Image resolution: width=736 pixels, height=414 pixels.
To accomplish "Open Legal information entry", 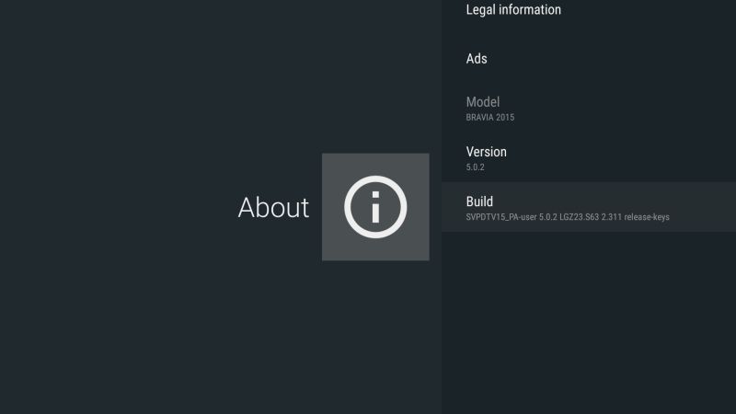I will point(589,10).
